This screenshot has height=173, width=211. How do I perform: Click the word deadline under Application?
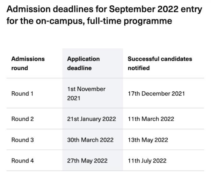[79, 68]
